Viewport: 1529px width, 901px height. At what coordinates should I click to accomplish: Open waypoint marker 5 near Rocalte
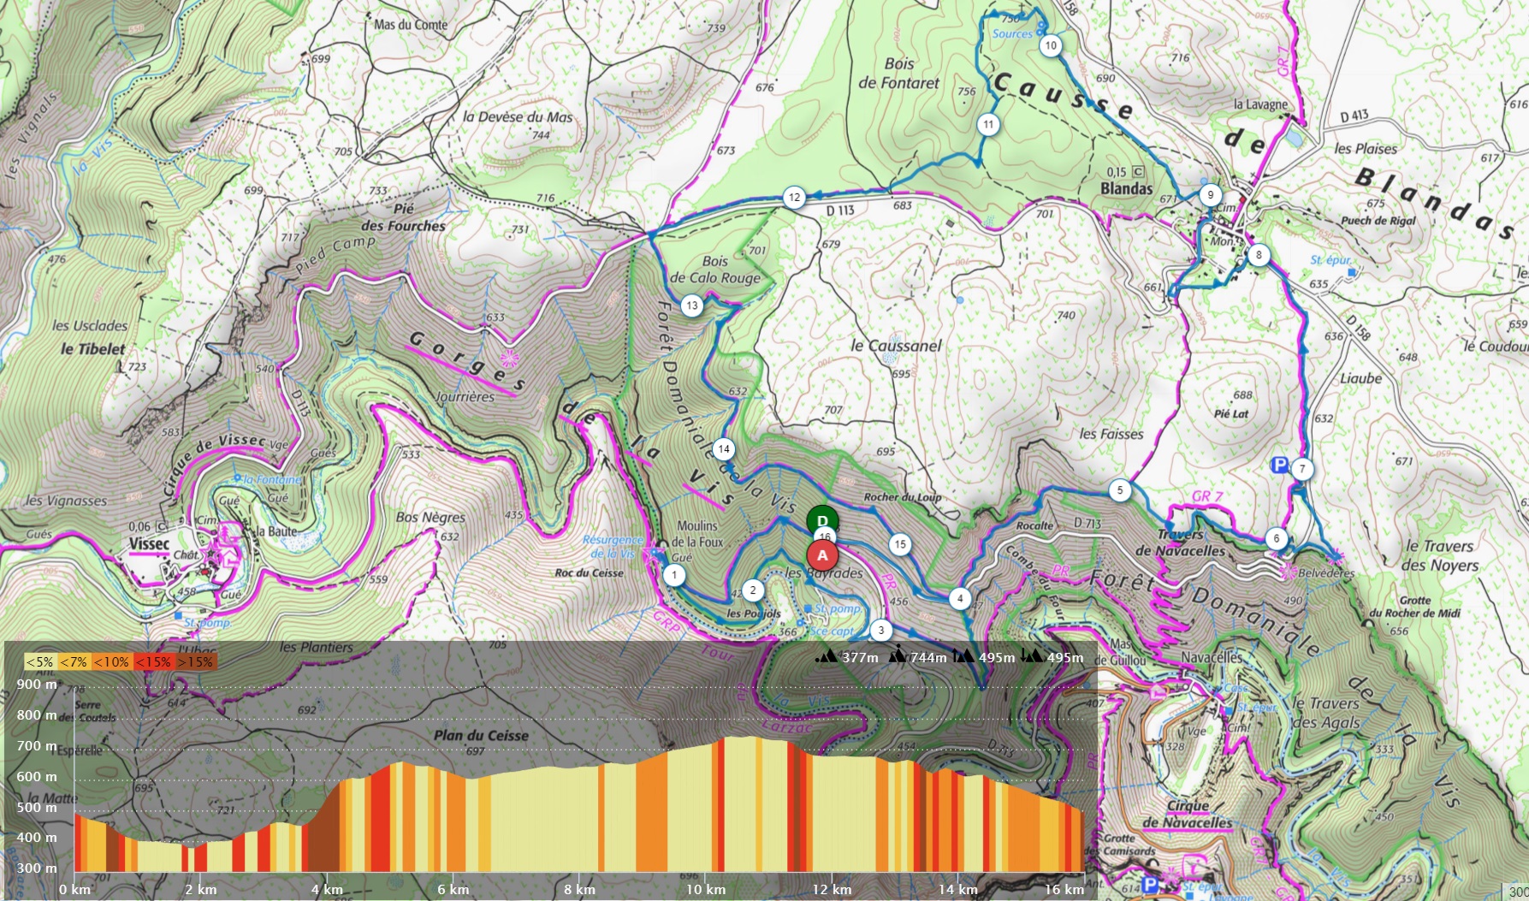1119,490
